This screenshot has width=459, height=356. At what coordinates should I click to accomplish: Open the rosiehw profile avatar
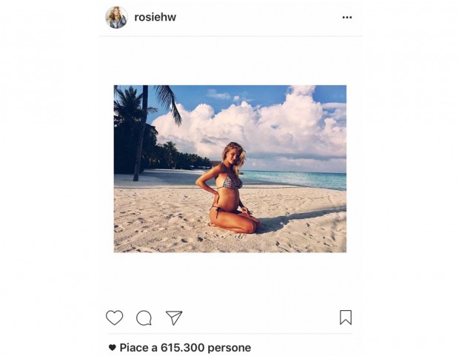116,17
